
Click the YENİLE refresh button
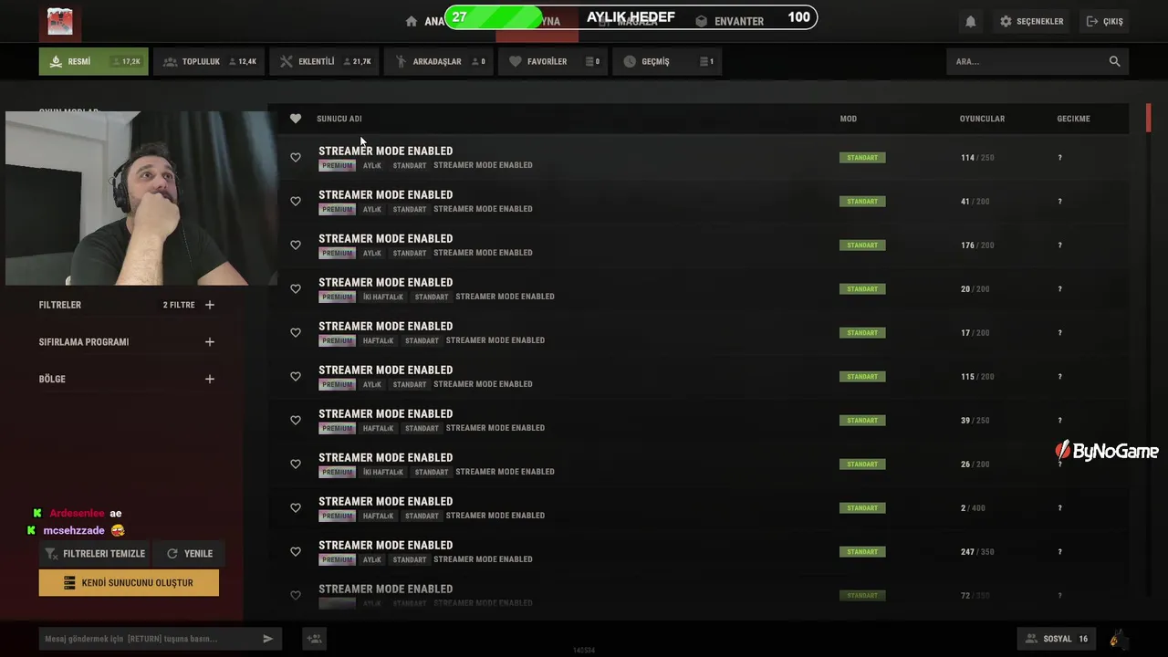pyautogui.click(x=189, y=553)
